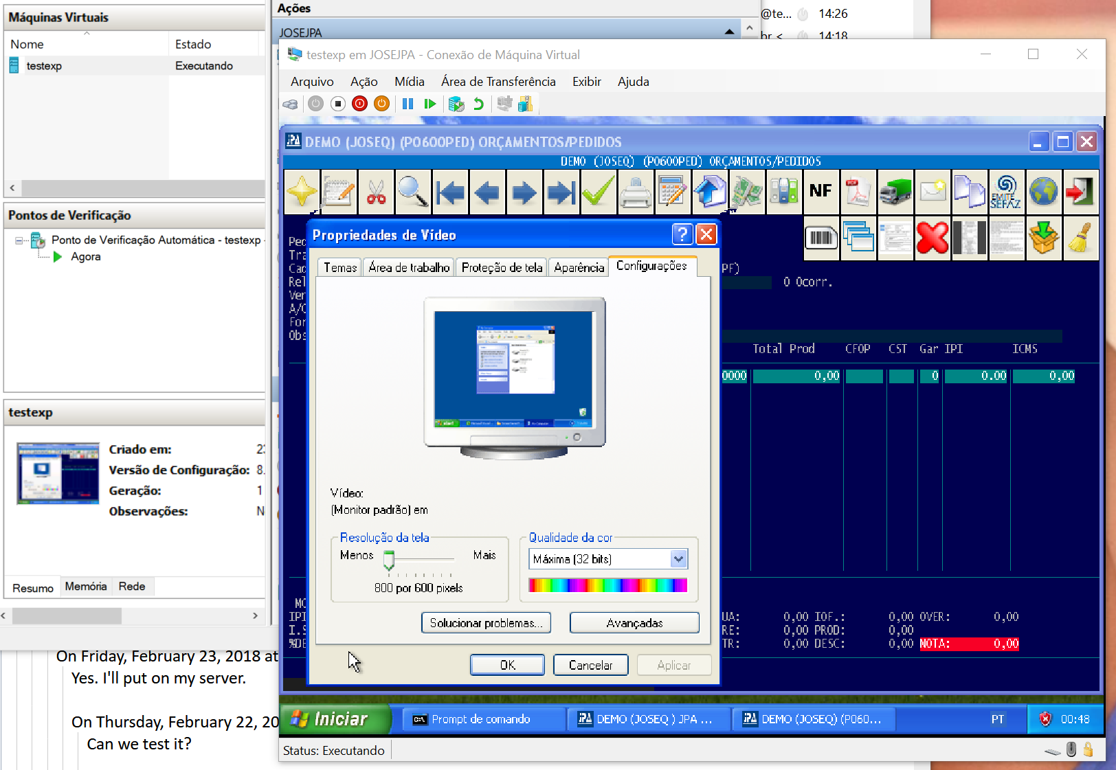The width and height of the screenshot is (1116, 770).
Task: Collapse the Ponto de Verificação Automática tree node
Action: pyautogui.click(x=19, y=240)
